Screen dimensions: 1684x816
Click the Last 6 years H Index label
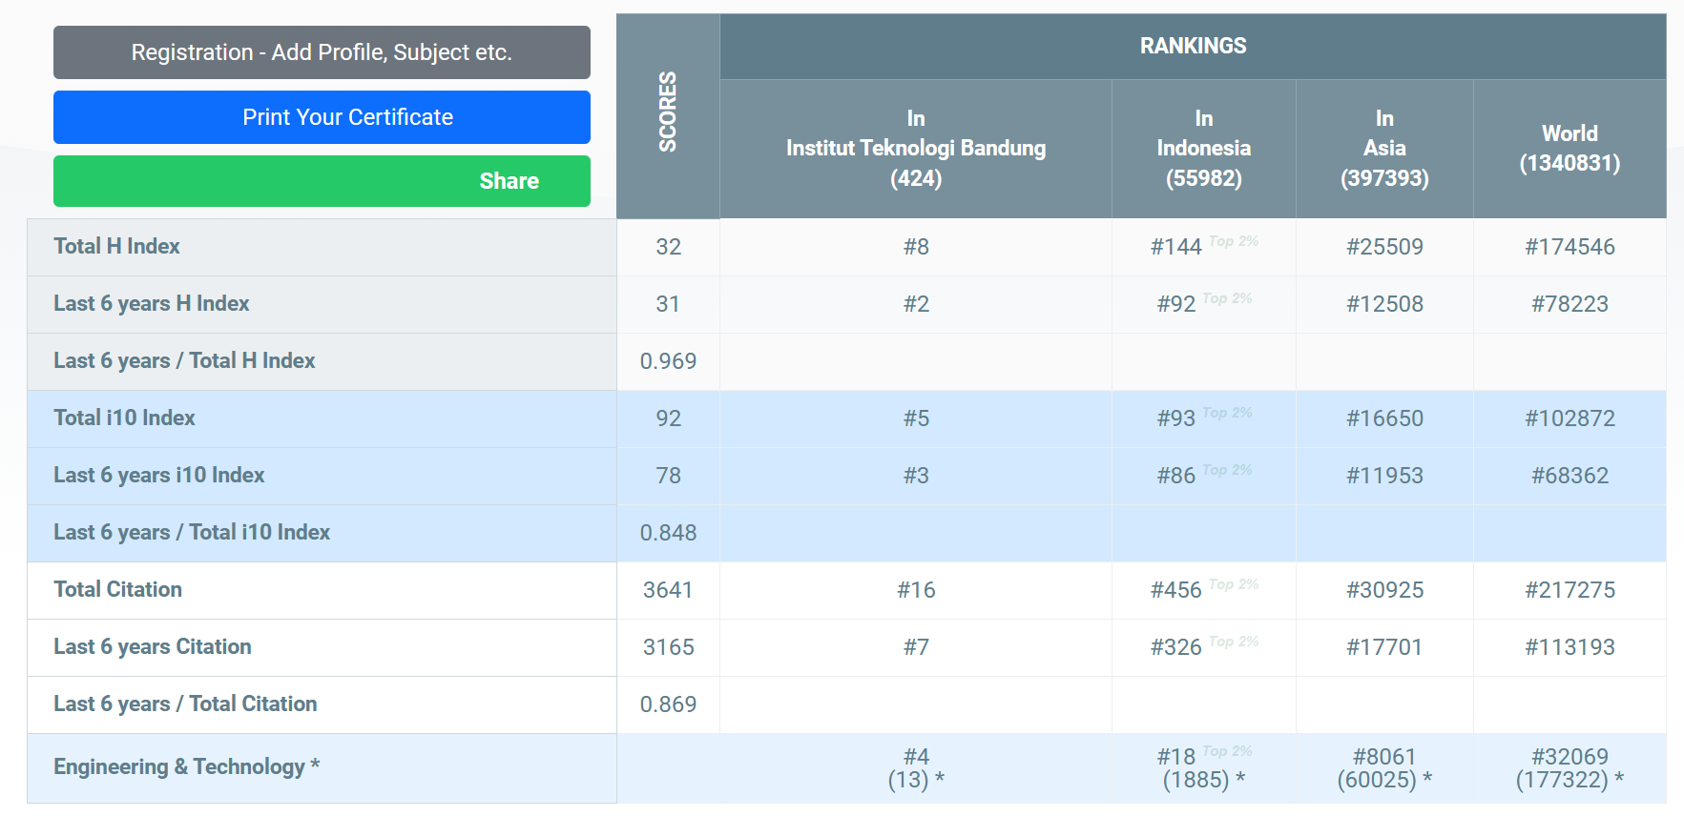(x=151, y=303)
